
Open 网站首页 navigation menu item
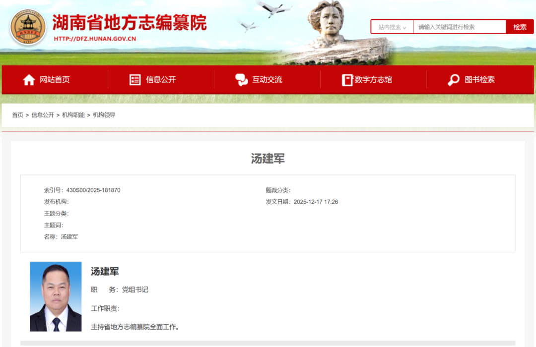tap(55, 80)
